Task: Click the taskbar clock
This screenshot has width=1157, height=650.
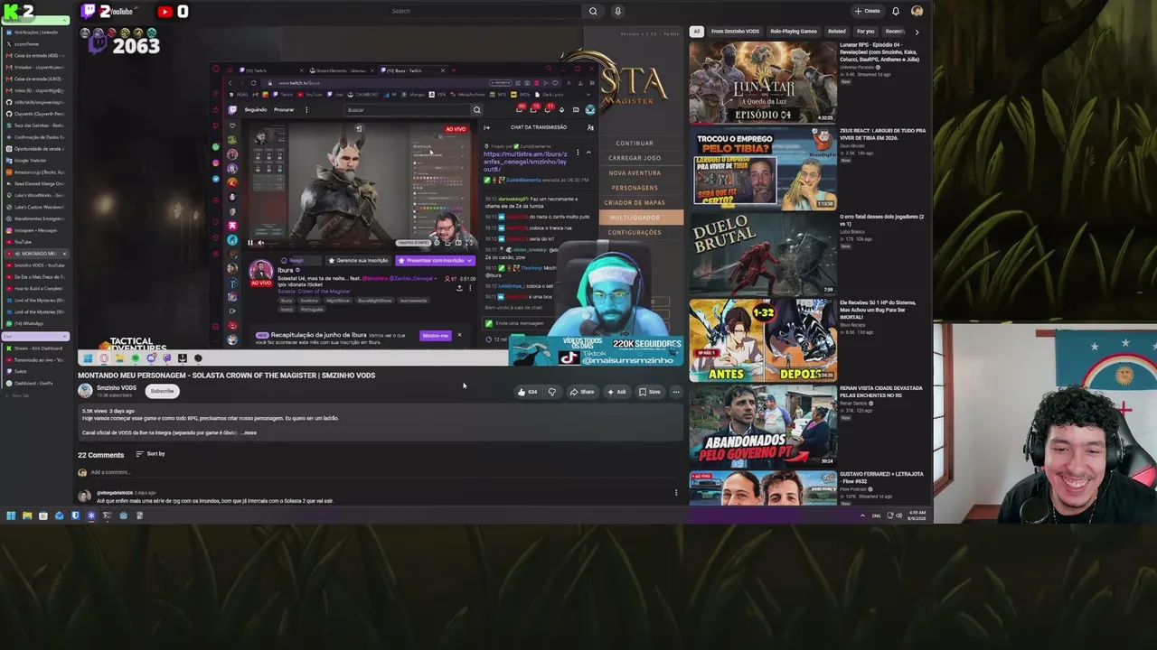Action: [x=917, y=515]
